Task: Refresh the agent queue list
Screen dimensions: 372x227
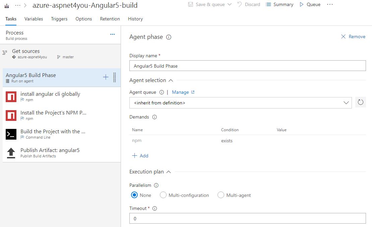Action: 360,102
